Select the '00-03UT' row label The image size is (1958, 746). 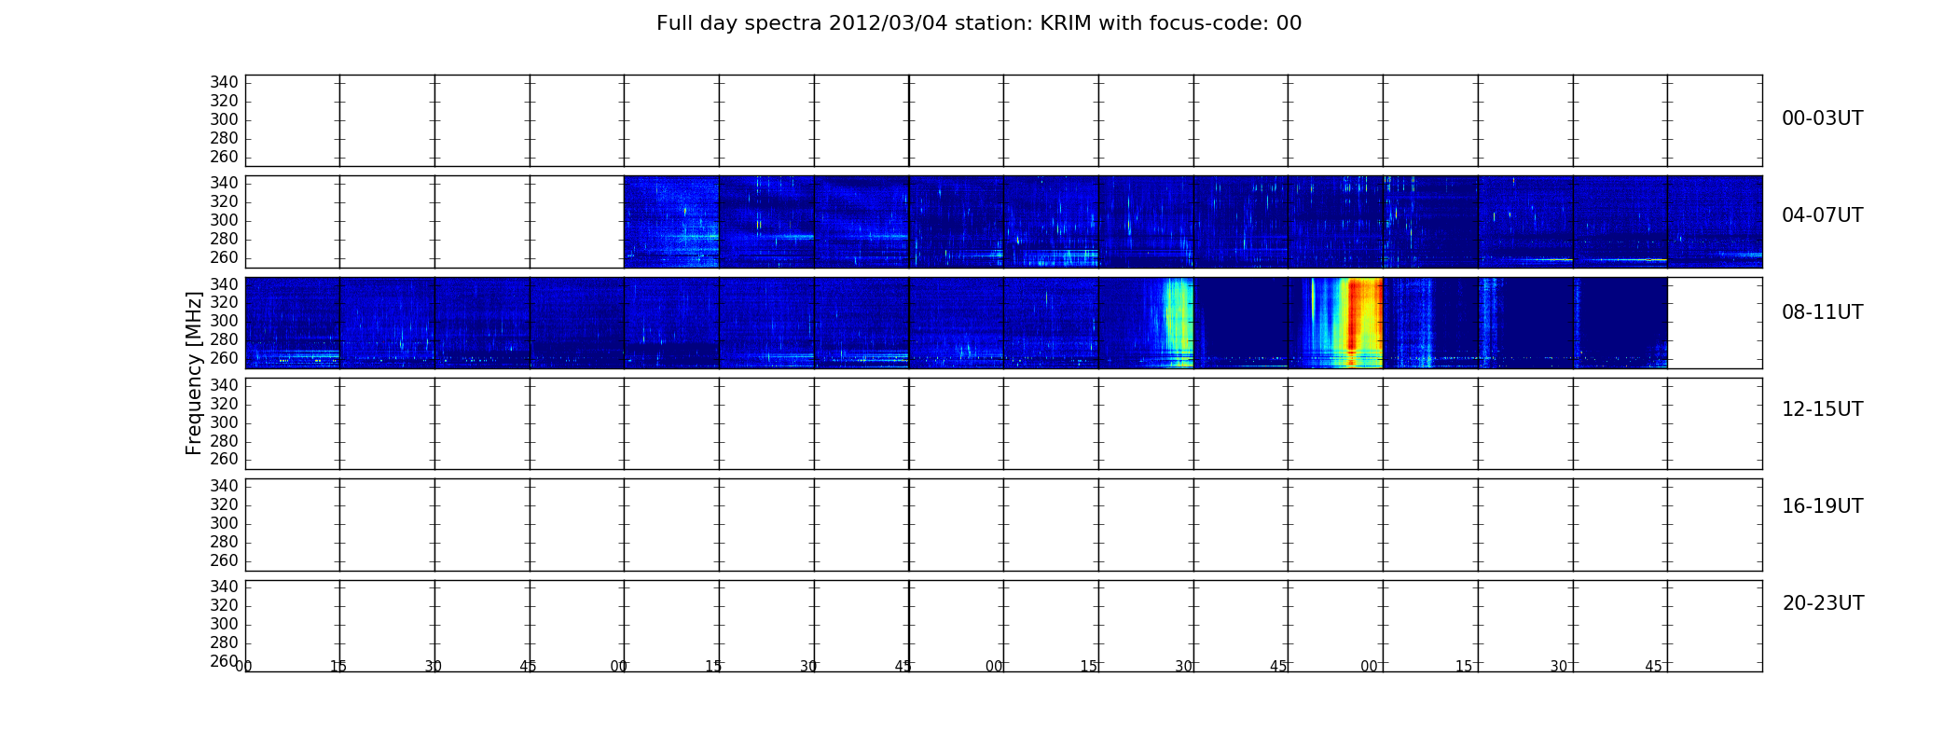pyautogui.click(x=1822, y=118)
